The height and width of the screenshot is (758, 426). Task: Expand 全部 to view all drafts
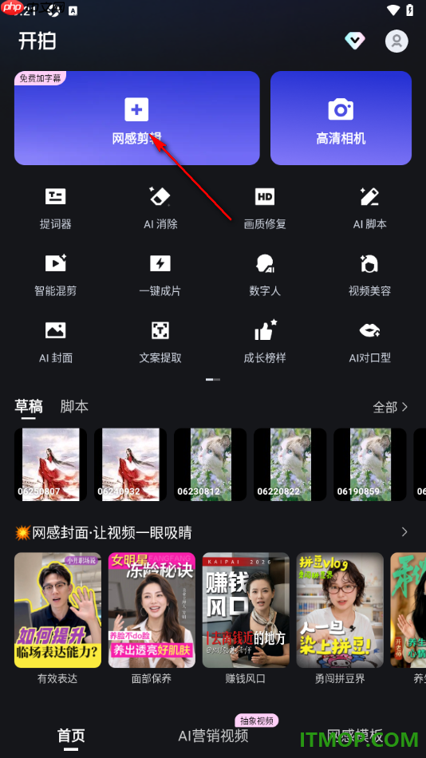coord(391,407)
